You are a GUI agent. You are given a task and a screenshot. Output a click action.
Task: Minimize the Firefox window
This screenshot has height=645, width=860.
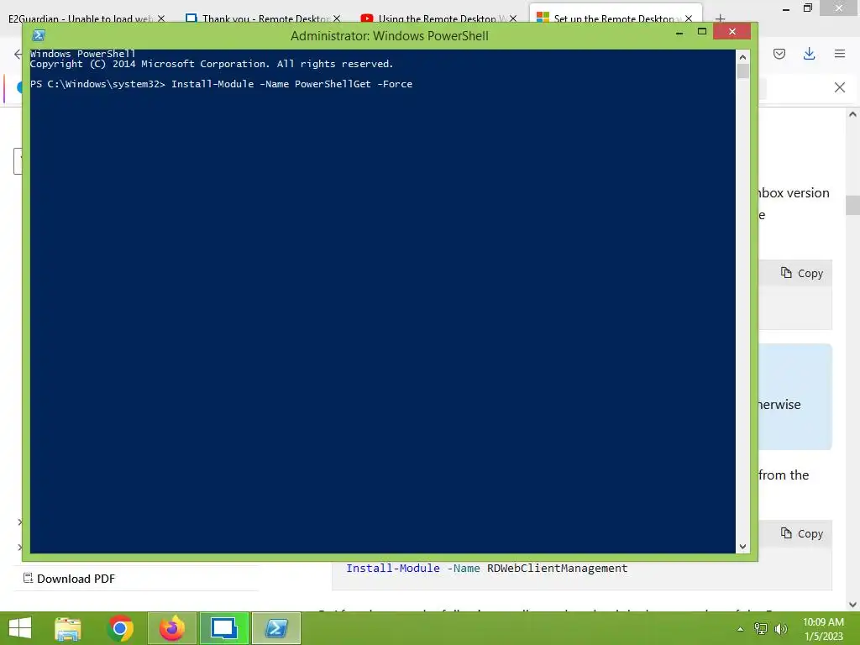(x=786, y=8)
